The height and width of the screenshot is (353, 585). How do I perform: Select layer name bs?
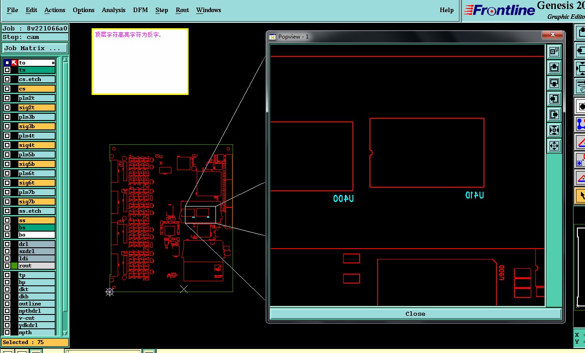point(36,228)
